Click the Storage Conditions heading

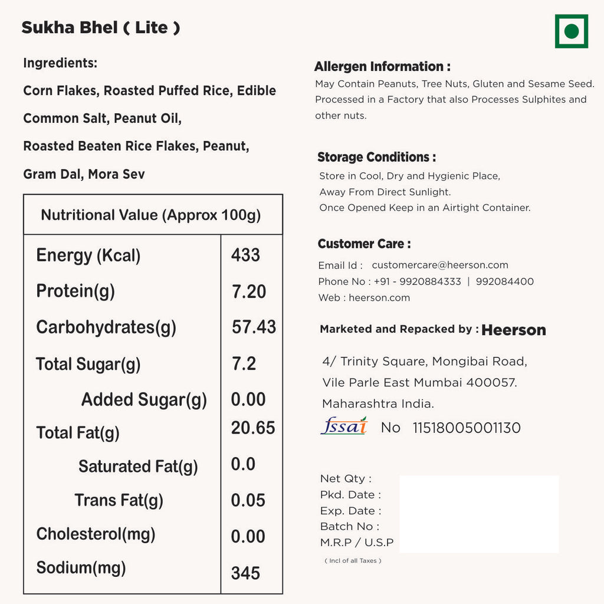[x=377, y=157]
